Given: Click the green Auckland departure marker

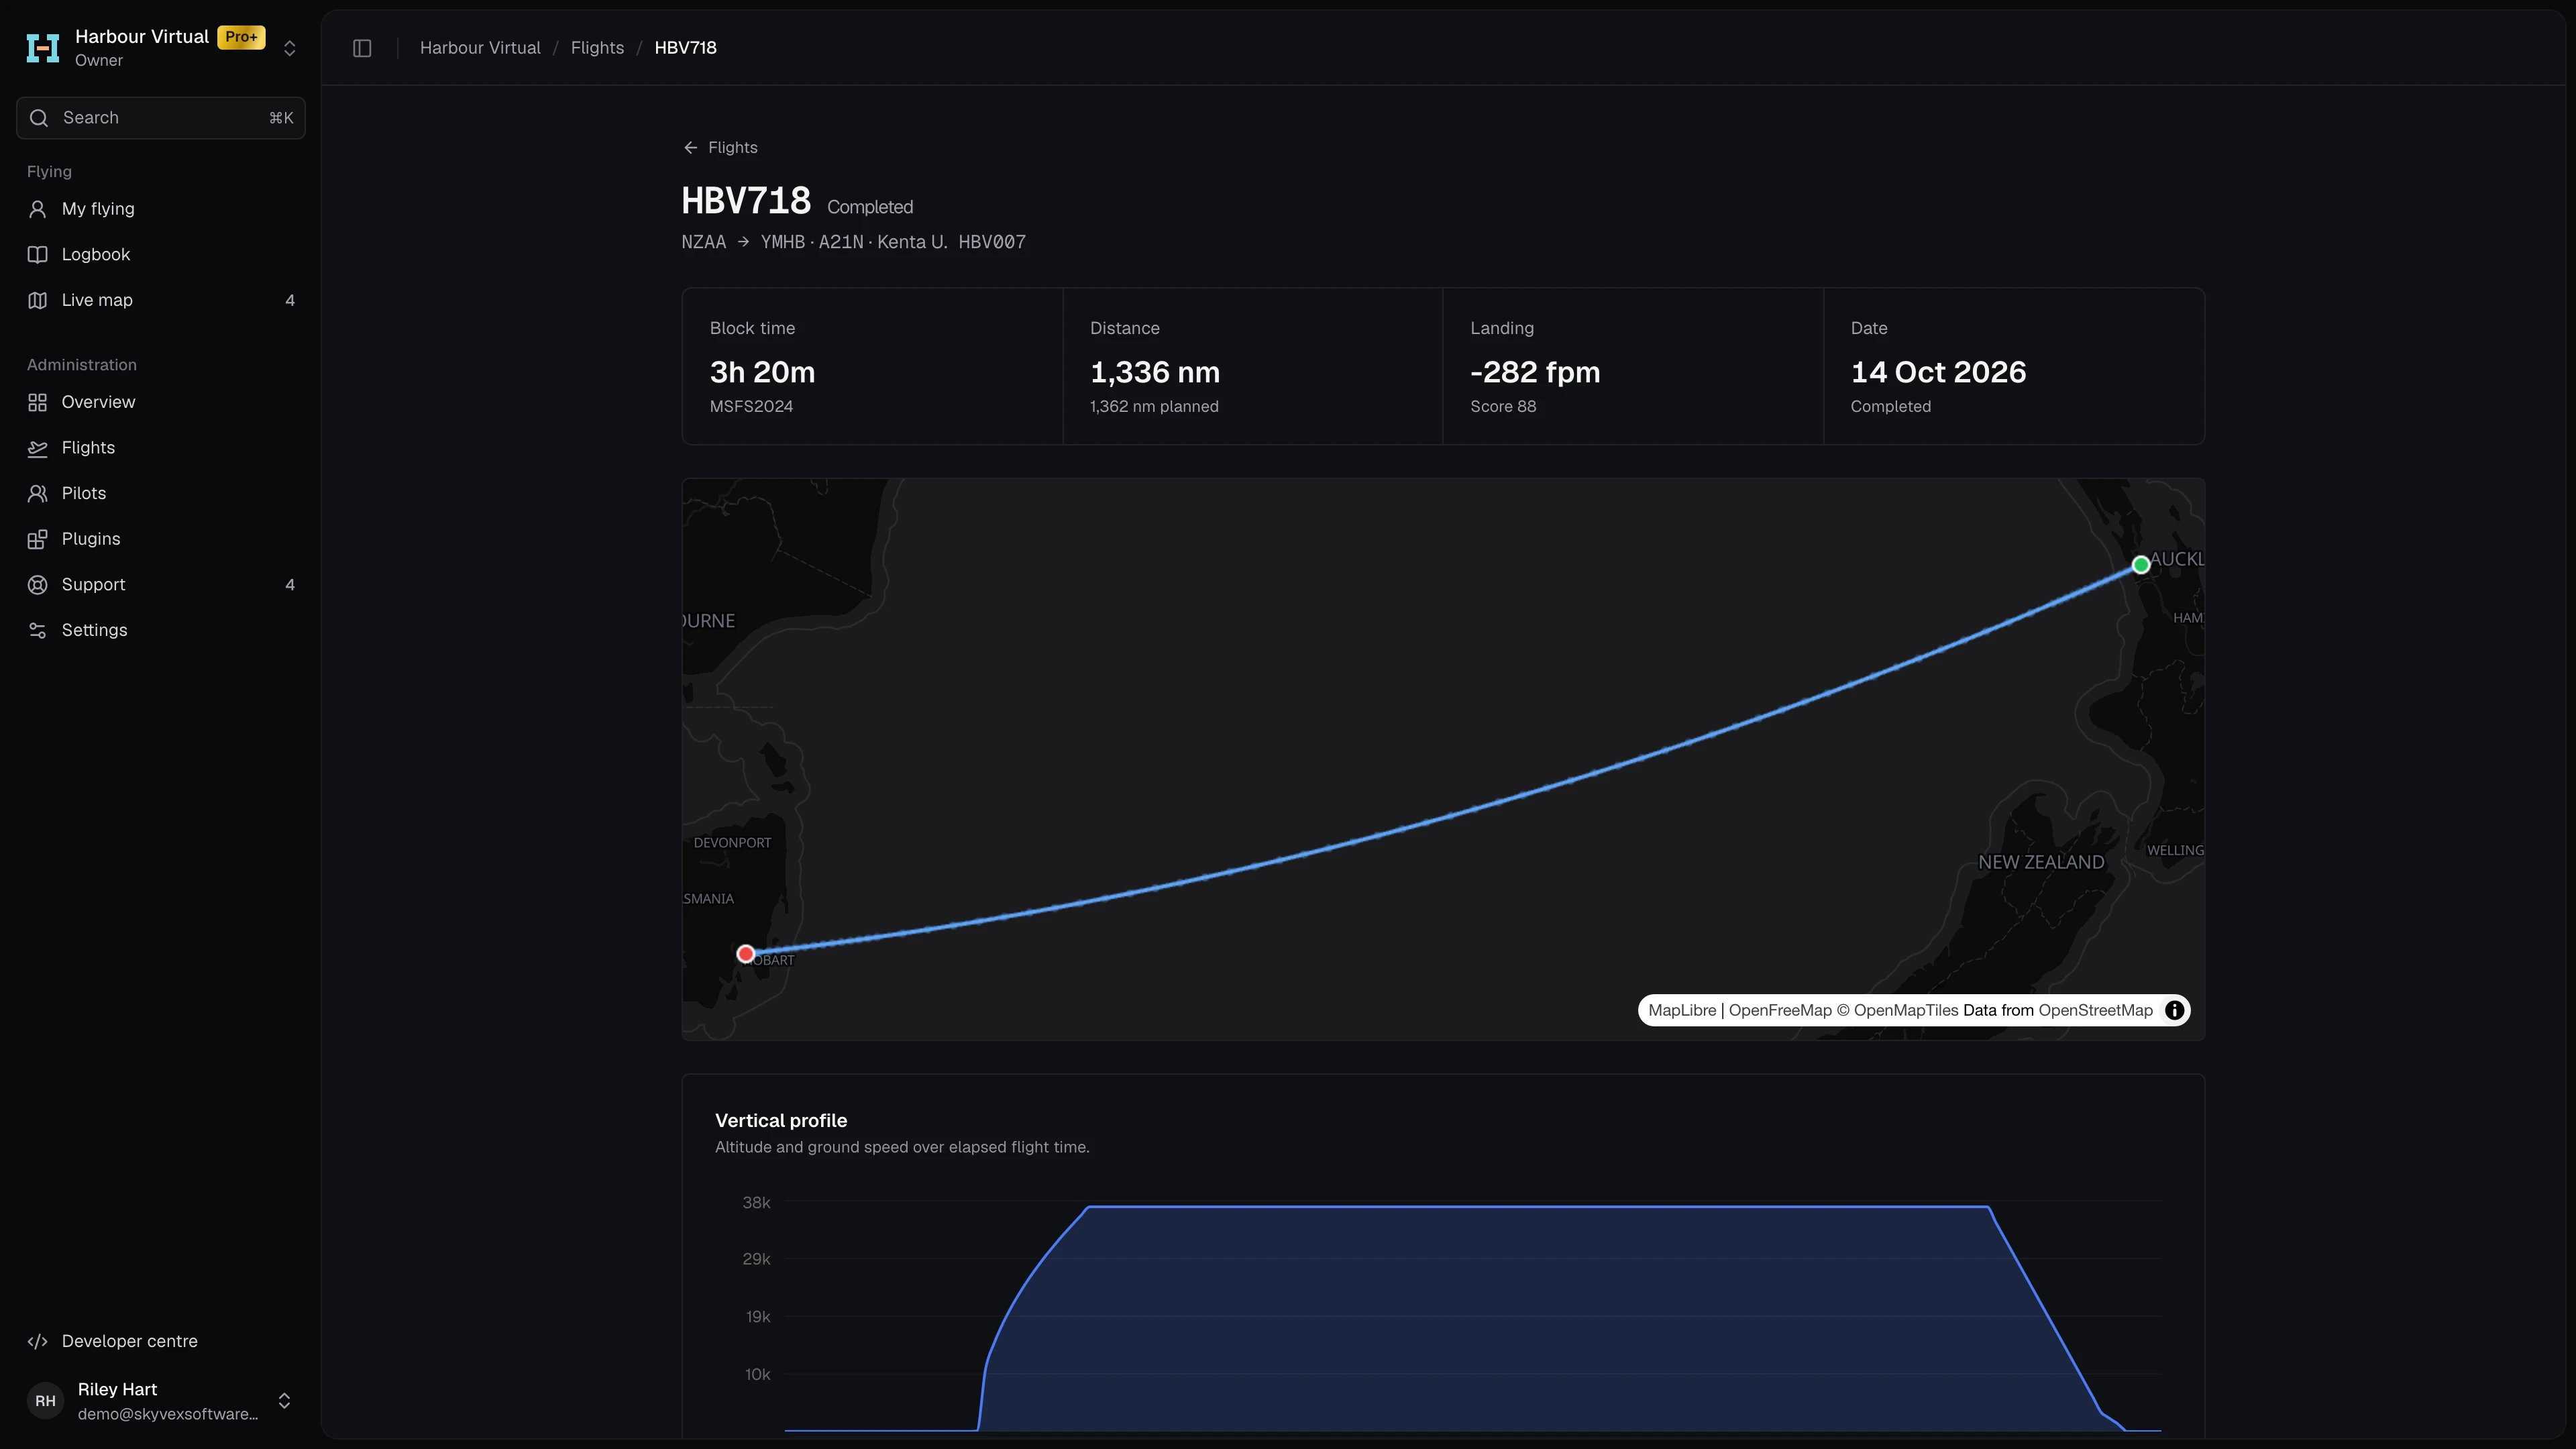Looking at the screenshot, I should point(2141,565).
